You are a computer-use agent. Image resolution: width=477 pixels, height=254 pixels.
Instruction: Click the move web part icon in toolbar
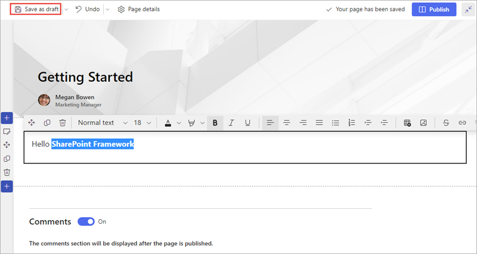click(32, 123)
